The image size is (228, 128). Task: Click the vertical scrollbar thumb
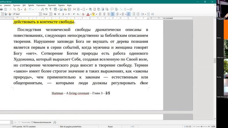click(x=215, y=60)
